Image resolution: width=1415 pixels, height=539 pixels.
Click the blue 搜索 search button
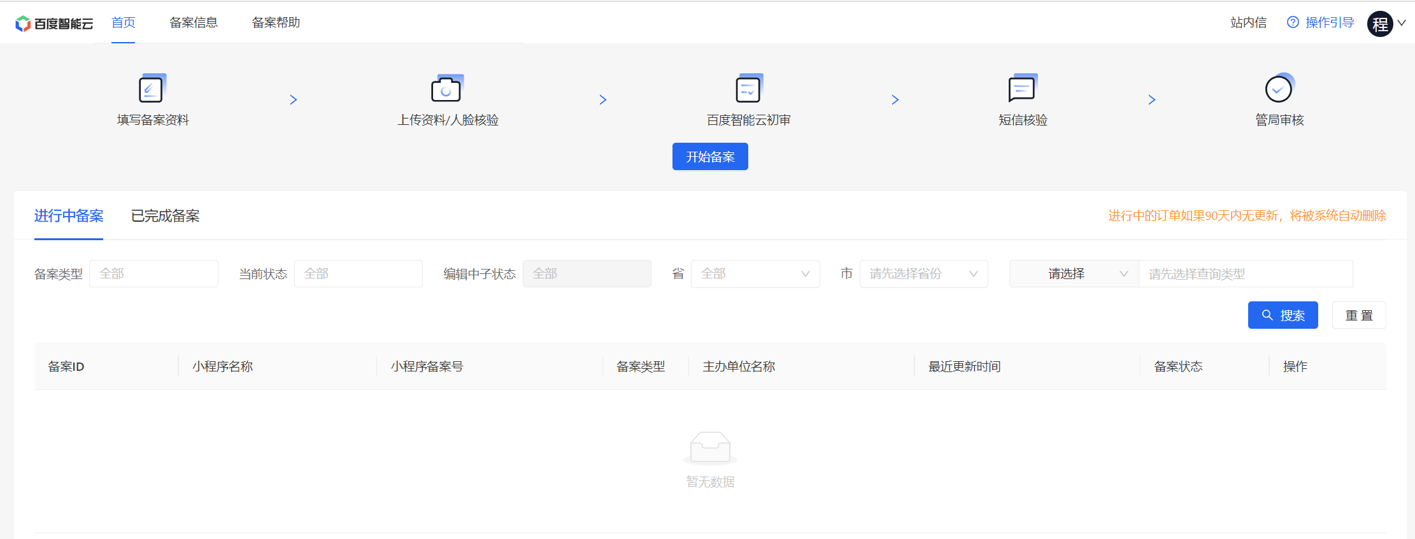point(1283,315)
